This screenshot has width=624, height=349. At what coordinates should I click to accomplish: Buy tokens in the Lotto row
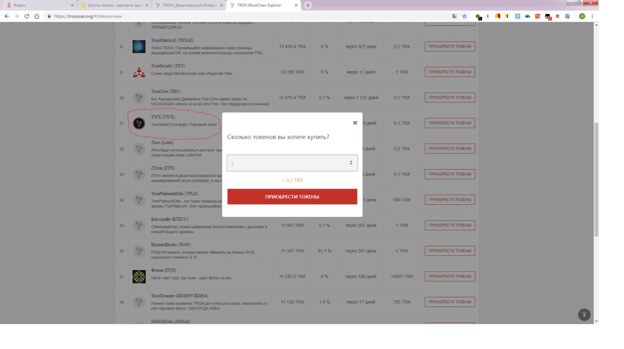click(x=450, y=149)
